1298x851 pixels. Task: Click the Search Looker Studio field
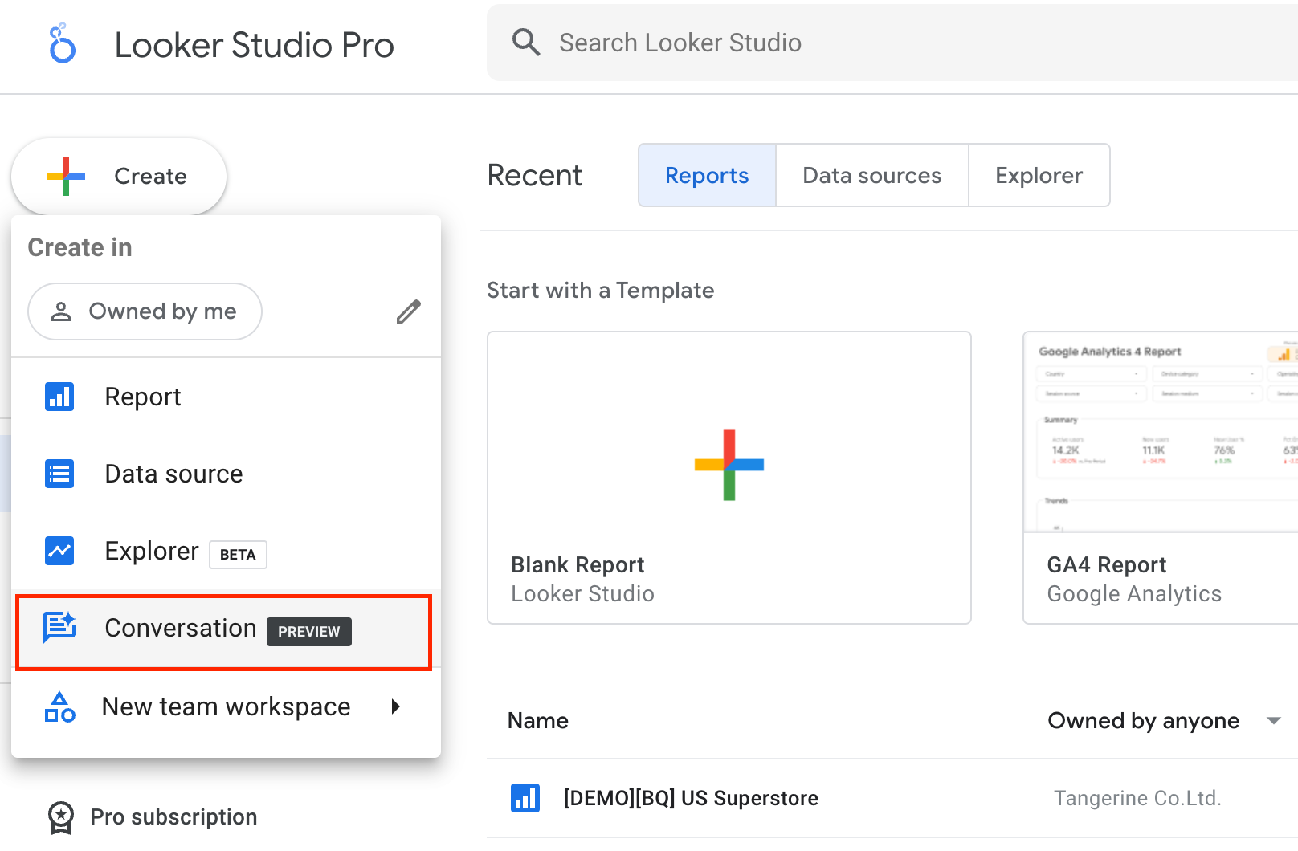point(892,43)
